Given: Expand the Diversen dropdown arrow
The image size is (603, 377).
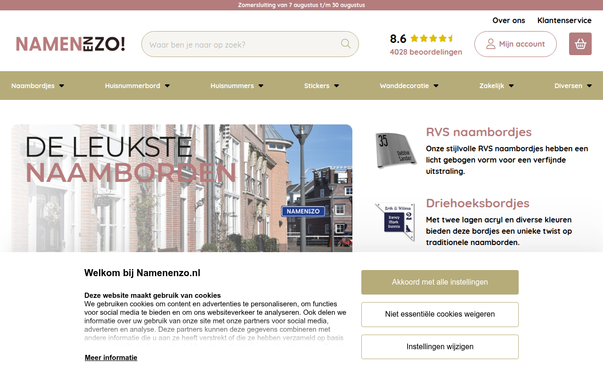Looking at the screenshot, I should [589, 86].
